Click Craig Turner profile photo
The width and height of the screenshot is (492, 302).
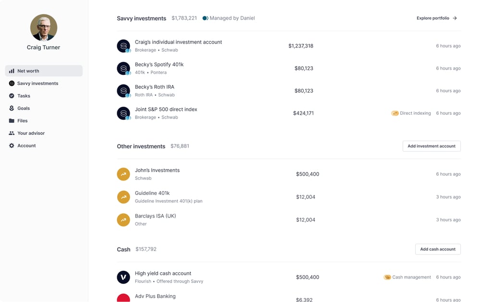coord(44,27)
